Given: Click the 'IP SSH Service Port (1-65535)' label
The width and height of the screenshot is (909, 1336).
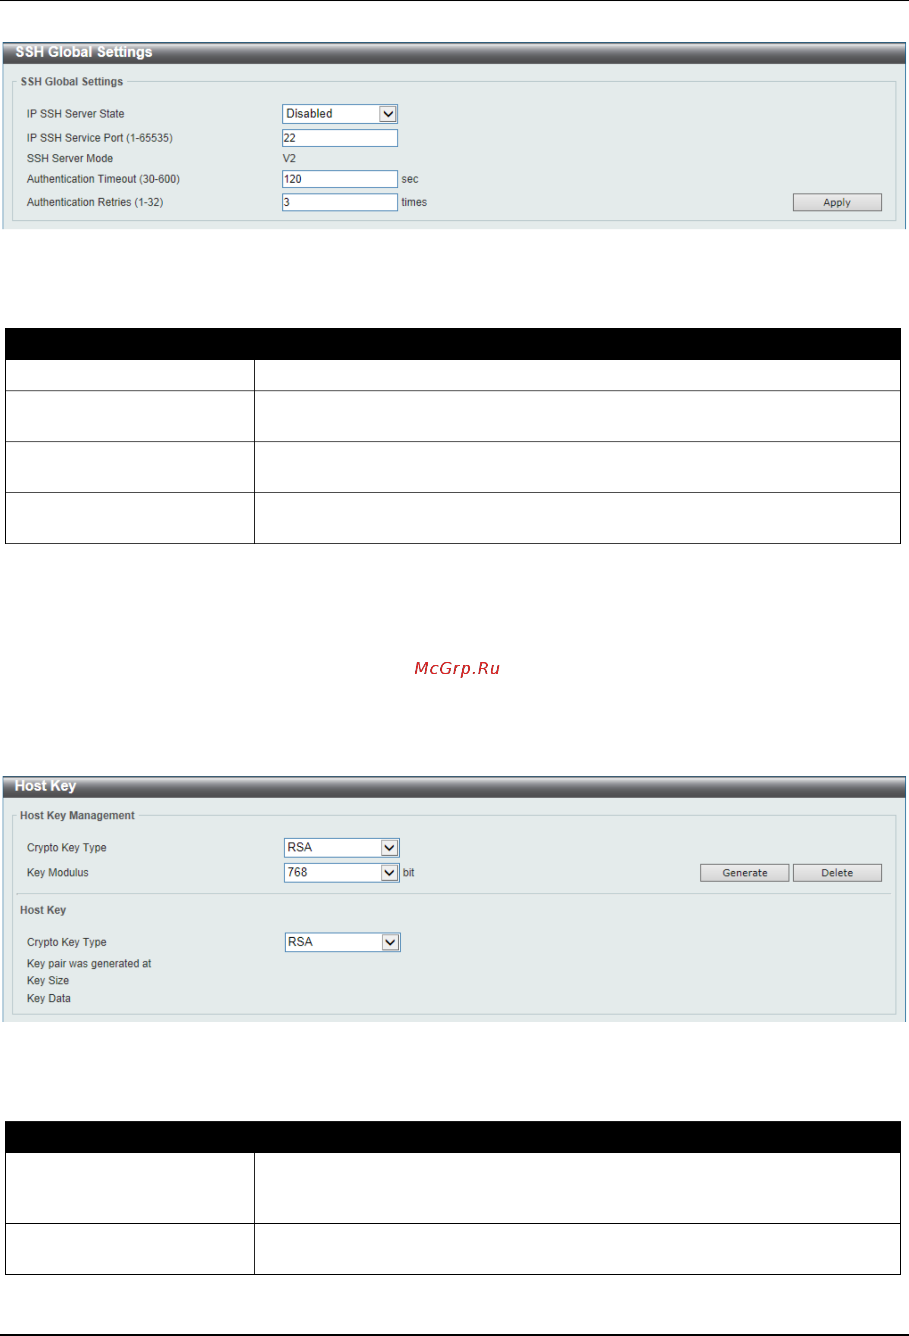Looking at the screenshot, I should pos(99,138).
